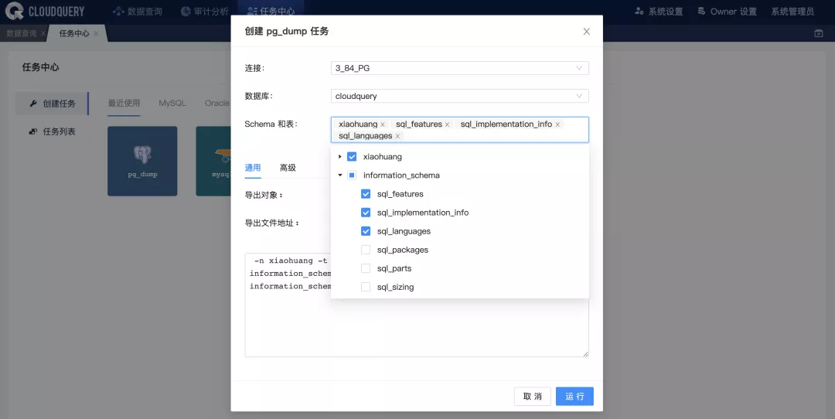
Task: Select 任务列表 in the sidebar
Action: click(x=53, y=131)
